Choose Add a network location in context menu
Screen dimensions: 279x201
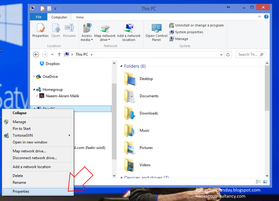coord(38,167)
